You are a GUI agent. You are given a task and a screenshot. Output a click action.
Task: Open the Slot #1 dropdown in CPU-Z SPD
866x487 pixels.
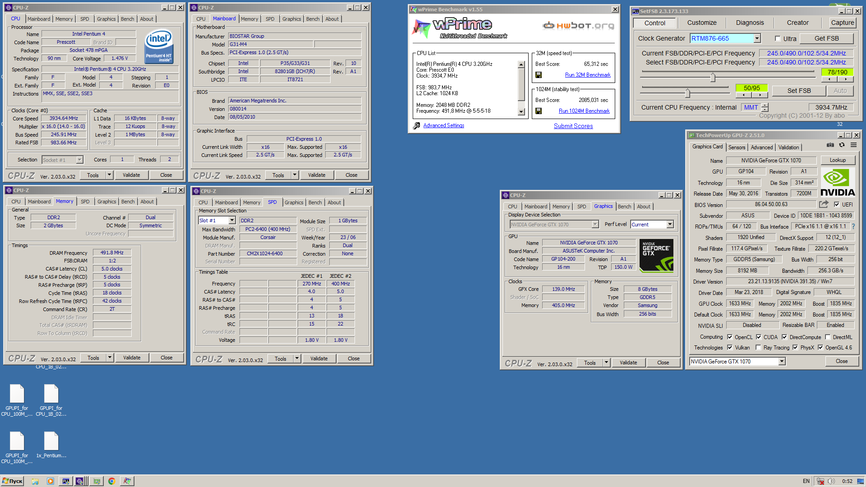coord(232,221)
